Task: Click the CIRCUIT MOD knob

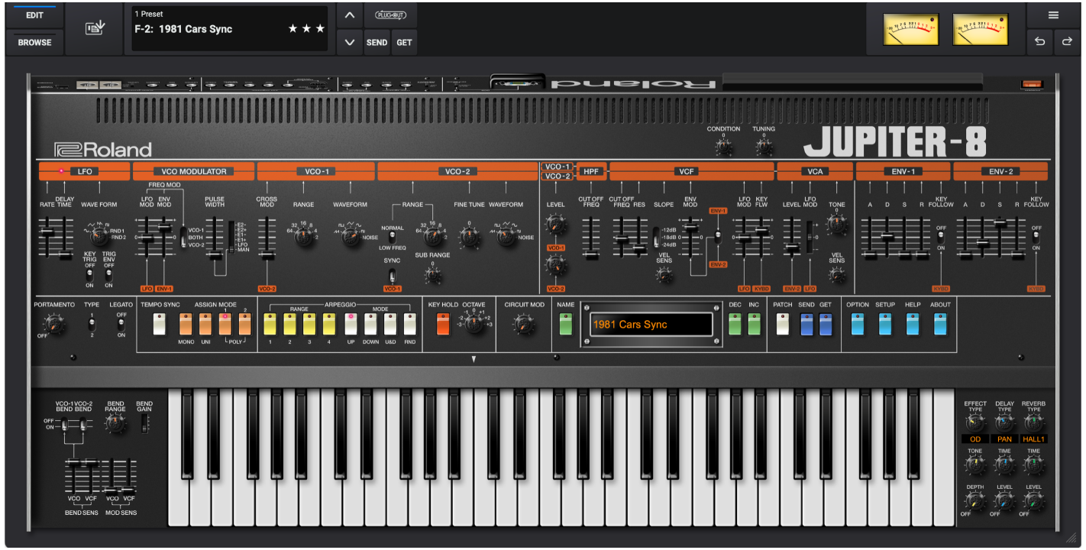Action: [523, 326]
